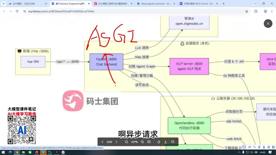The width and height of the screenshot is (276, 155).
Task: Rotate the image in the viewer
Action: point(159,142)
